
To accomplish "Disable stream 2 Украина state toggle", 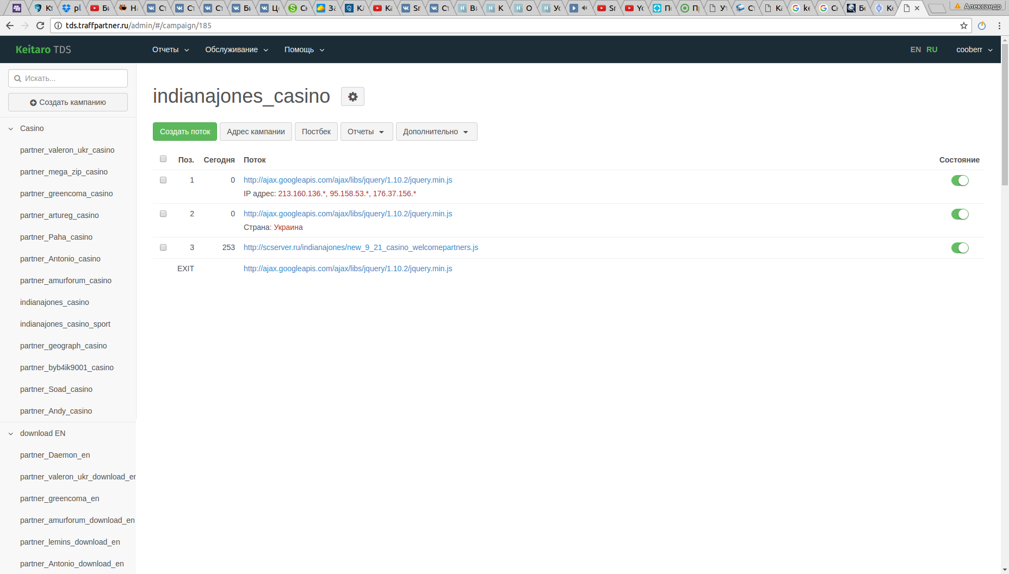I will coord(960,214).
